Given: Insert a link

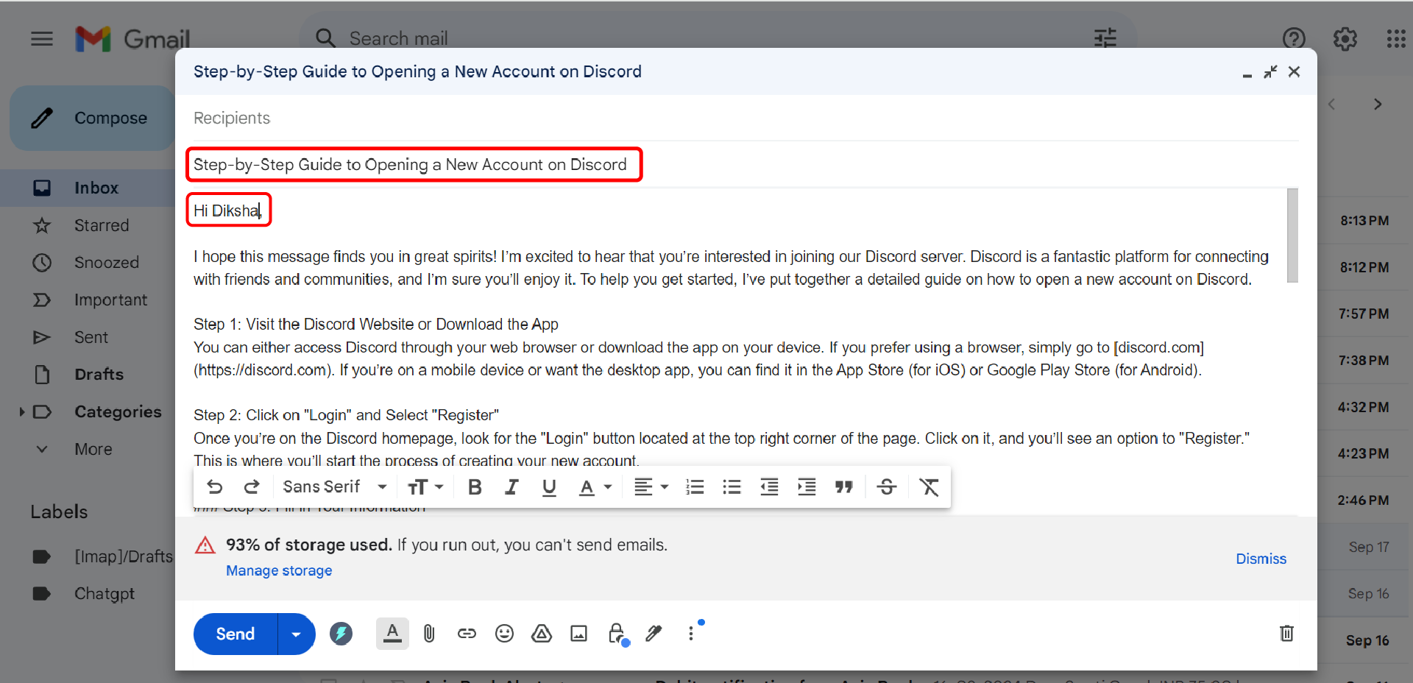Looking at the screenshot, I should (467, 634).
